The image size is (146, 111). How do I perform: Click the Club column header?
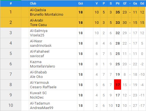coord(33,3)
